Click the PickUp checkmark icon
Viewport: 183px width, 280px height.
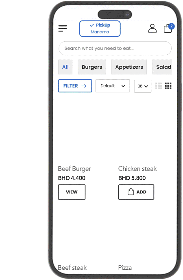pos(92,25)
